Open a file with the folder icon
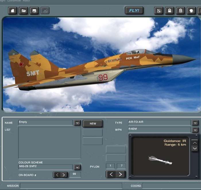The image size is (201, 190). coord(24,11)
